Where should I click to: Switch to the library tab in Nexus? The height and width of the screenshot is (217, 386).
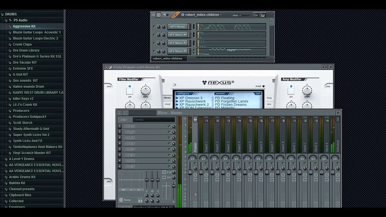(x=167, y=98)
